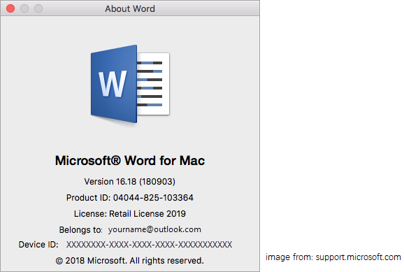The height and width of the screenshot is (272, 404).
Task: Click the Belongs to label
Action: pos(80,230)
